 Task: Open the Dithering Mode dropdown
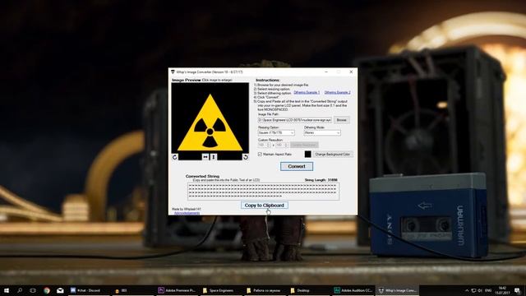click(322, 133)
